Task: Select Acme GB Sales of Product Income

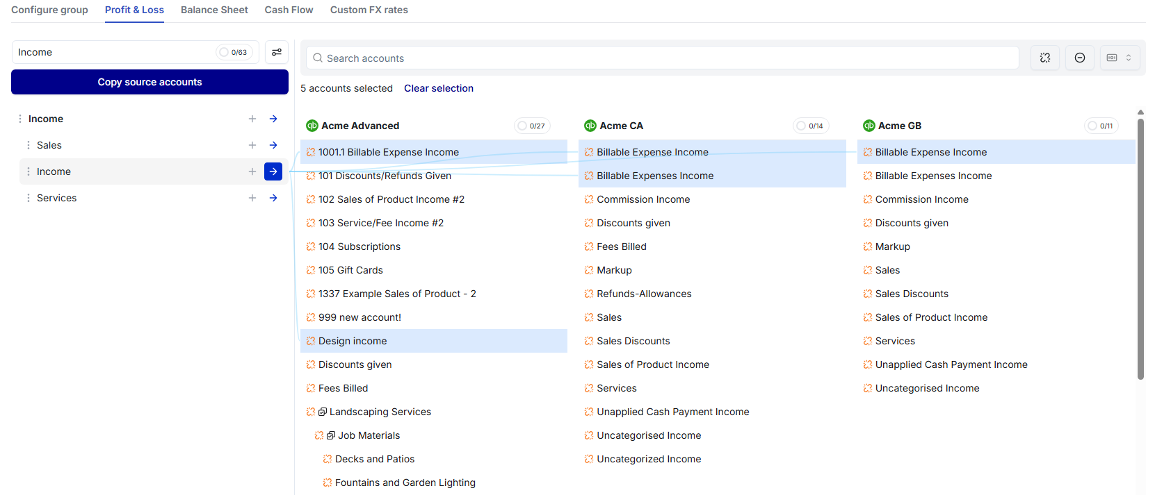Action: (x=996, y=317)
